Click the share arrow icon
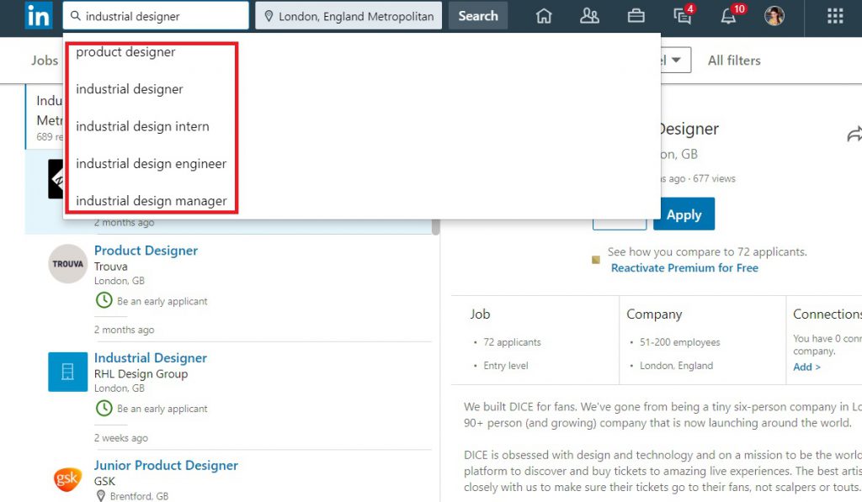This screenshot has width=862, height=502. click(x=855, y=134)
